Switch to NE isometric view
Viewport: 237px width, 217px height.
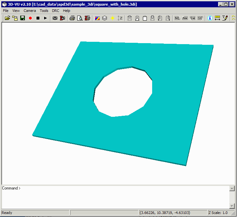(177, 18)
